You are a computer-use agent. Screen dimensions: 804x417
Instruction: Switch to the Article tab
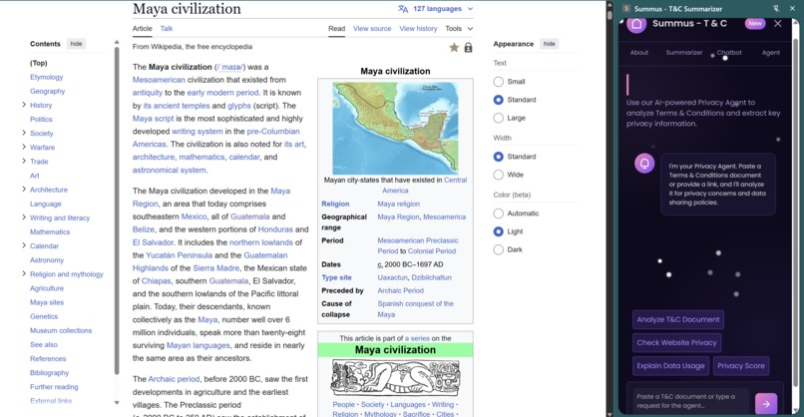pyautogui.click(x=142, y=29)
